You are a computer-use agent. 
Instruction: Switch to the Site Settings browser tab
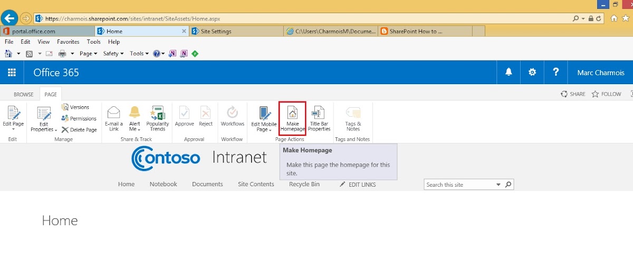tap(236, 31)
